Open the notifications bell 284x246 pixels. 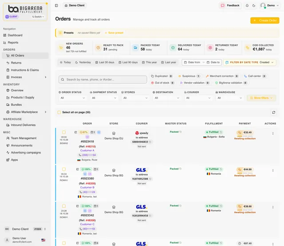247,5
